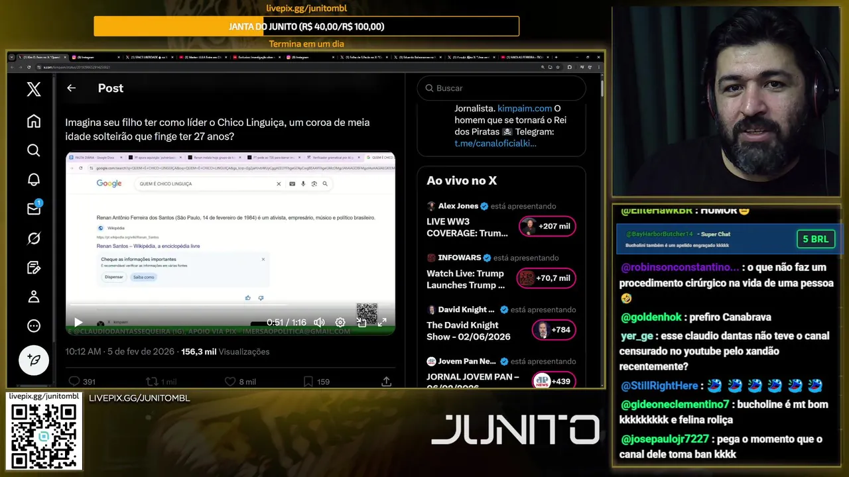Click the page scrollbar in browser
The height and width of the screenshot is (477, 849).
pos(602,89)
